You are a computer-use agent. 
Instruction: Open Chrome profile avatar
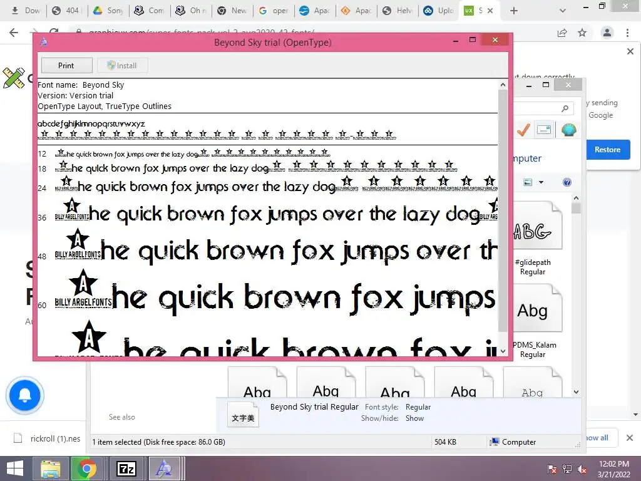click(607, 33)
